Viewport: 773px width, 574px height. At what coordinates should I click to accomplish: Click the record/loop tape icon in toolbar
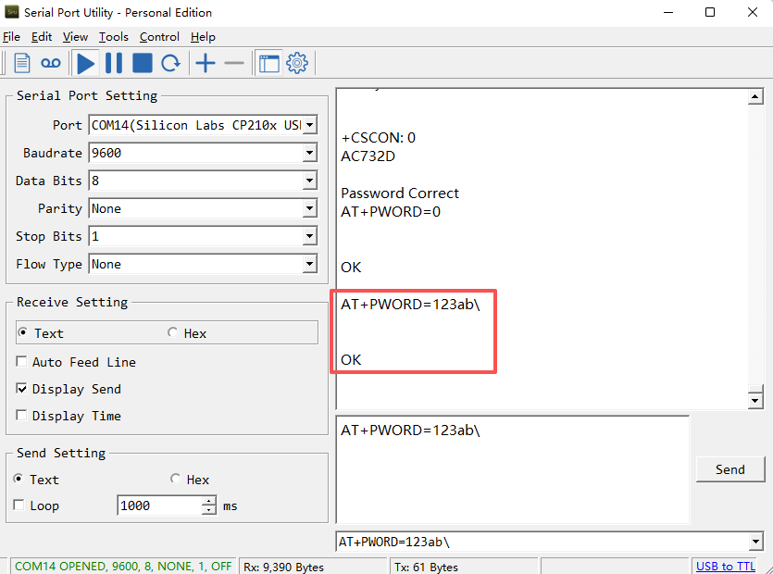(51, 63)
